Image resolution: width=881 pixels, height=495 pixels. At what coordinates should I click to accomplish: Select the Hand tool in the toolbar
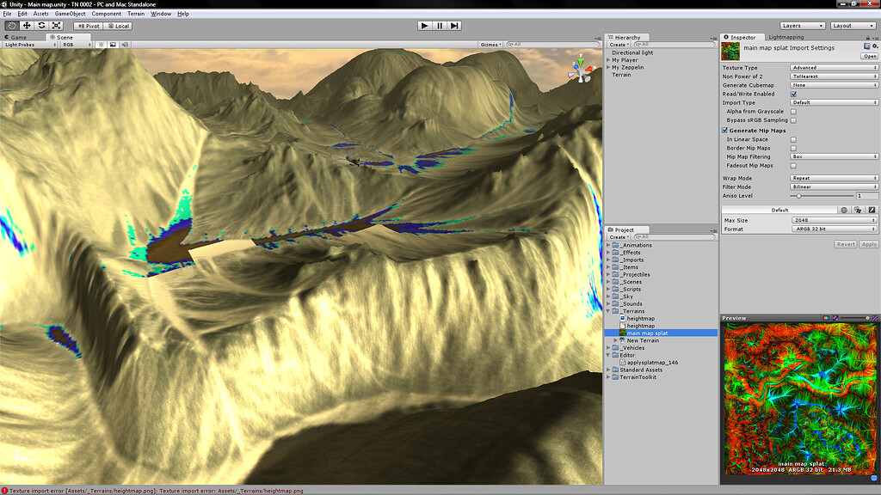tap(12, 26)
